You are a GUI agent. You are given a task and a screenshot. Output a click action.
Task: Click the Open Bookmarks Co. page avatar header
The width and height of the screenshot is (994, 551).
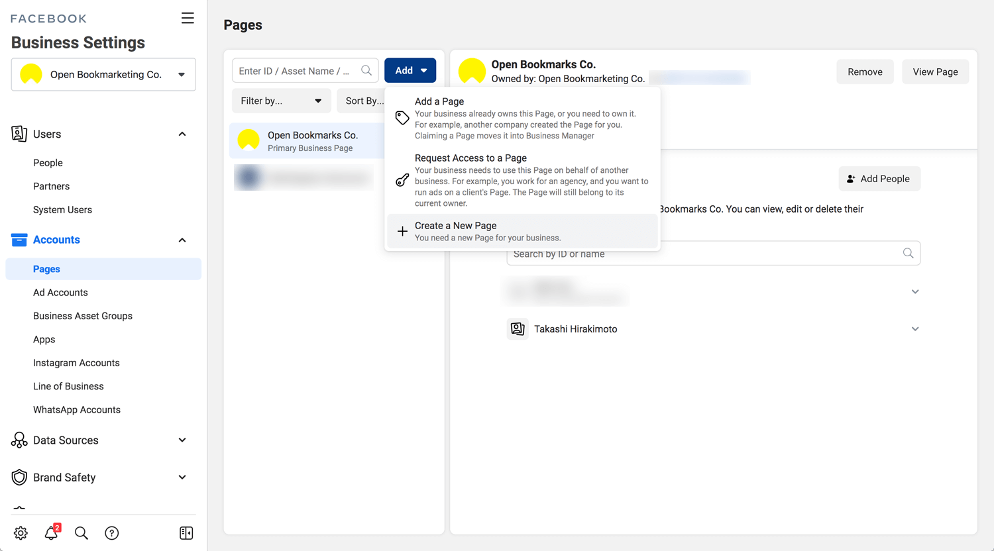click(x=472, y=71)
